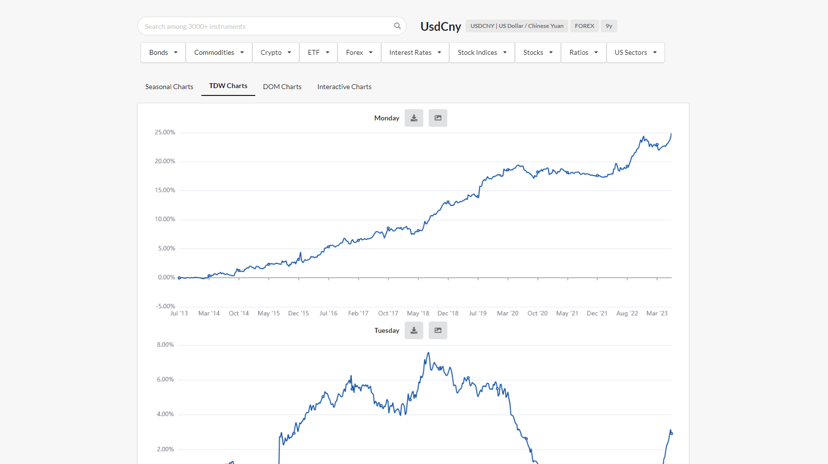
Task: Click the instrument search field
Action: point(265,26)
